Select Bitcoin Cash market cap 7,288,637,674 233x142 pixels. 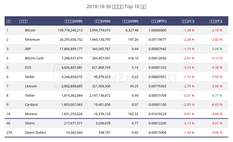tap(72, 58)
